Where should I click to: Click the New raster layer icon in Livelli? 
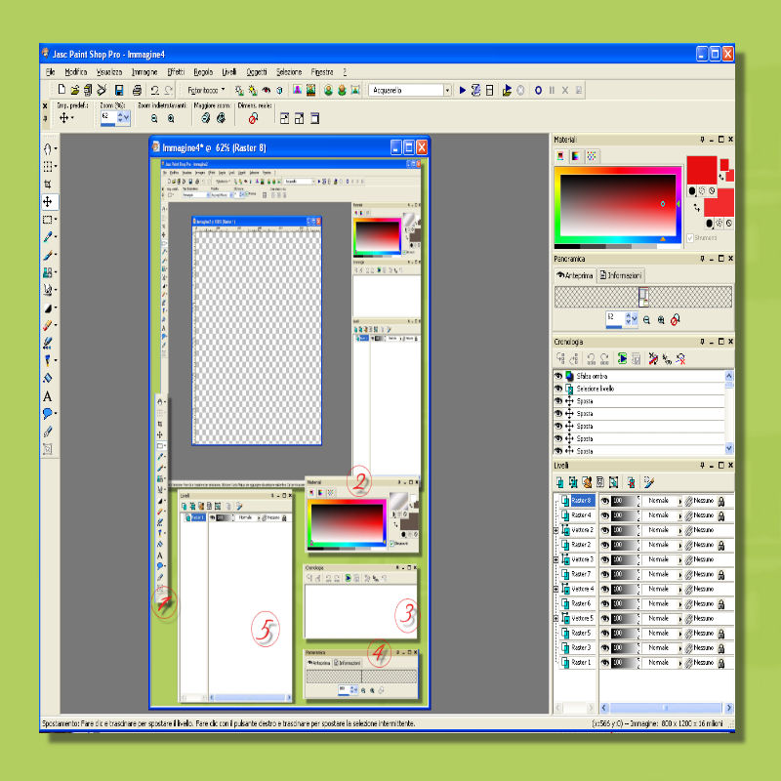(559, 482)
